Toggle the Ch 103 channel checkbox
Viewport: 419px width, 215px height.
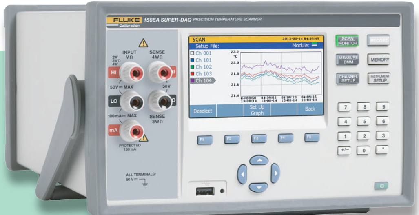coord(192,74)
